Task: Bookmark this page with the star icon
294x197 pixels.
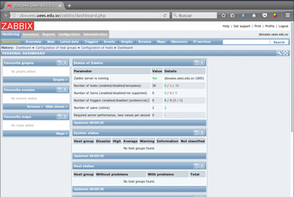Action: click(224, 15)
